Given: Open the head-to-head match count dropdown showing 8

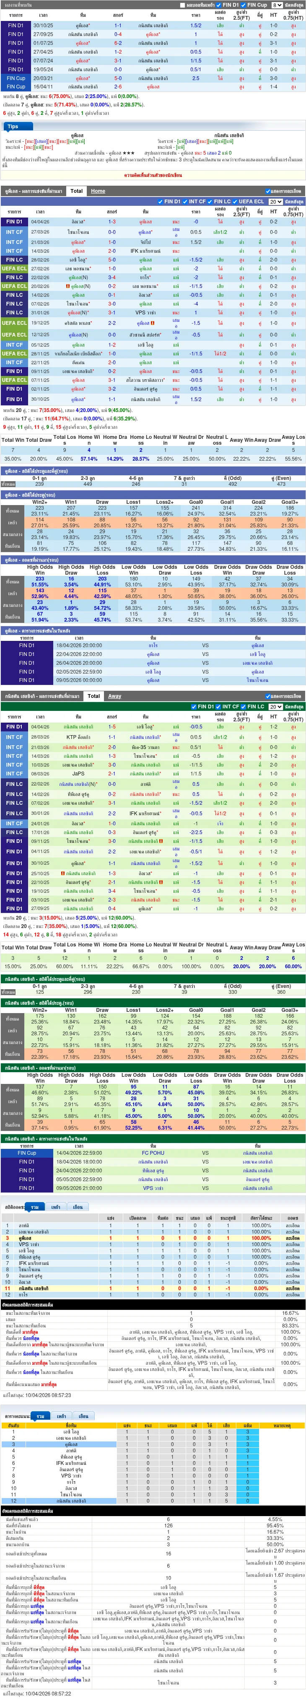Looking at the screenshot, I should (x=277, y=5).
